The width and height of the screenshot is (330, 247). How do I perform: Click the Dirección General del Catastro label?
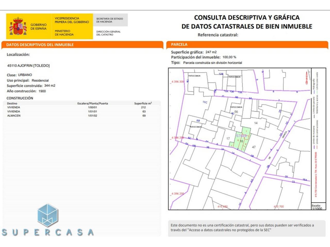click(x=108, y=33)
